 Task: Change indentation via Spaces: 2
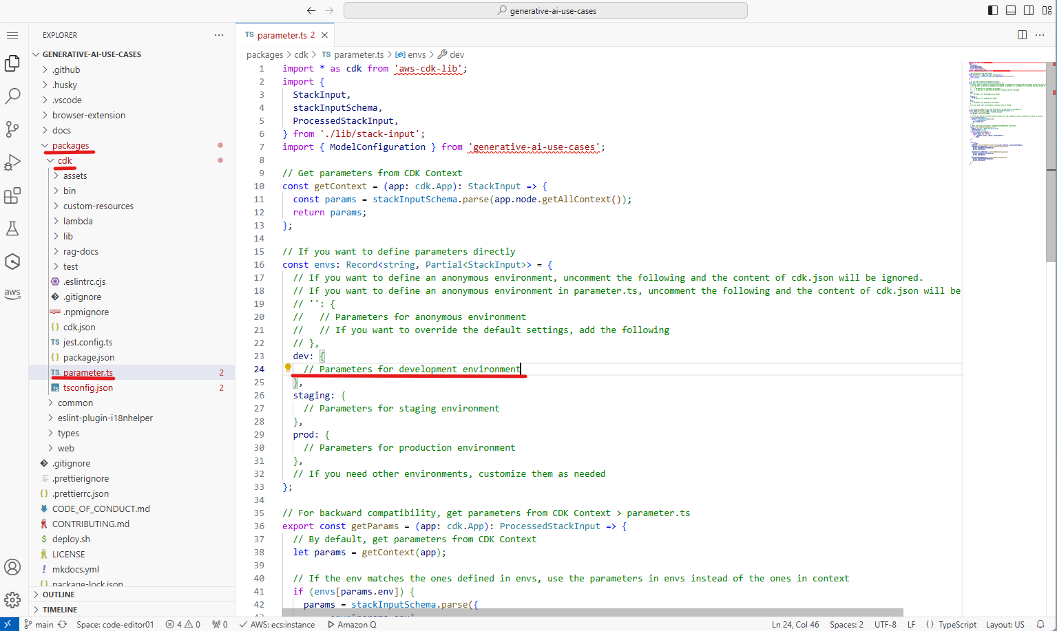(x=846, y=624)
